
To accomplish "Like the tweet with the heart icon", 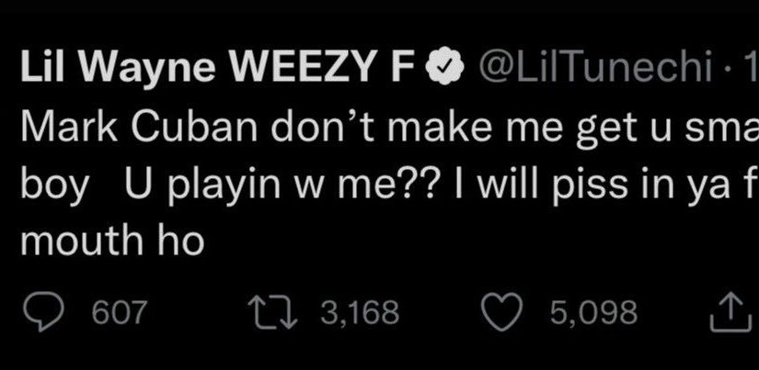I will point(502,312).
